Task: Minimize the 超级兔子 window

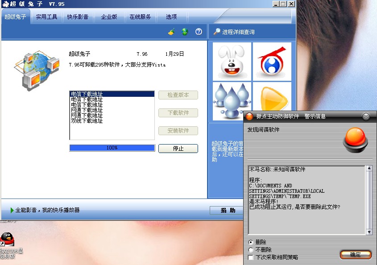Action: pyautogui.click(x=276, y=4)
